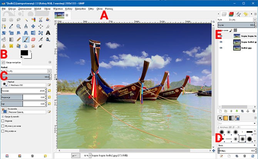
Task: Enable the Drganie checkbox
Action: [3, 121]
